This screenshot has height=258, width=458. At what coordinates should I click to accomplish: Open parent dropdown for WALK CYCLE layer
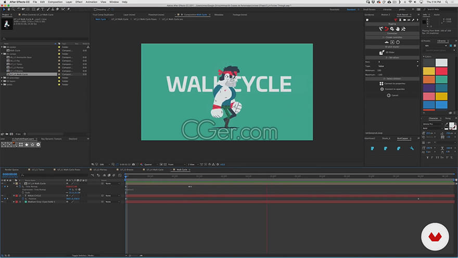(x=112, y=195)
